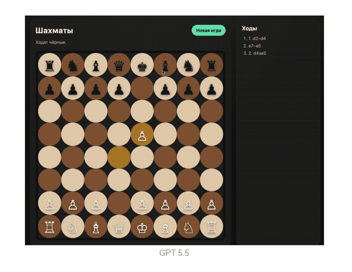This screenshot has height=272, width=352.
Task: Click the empty e7 square
Action: pyautogui.click(x=142, y=88)
